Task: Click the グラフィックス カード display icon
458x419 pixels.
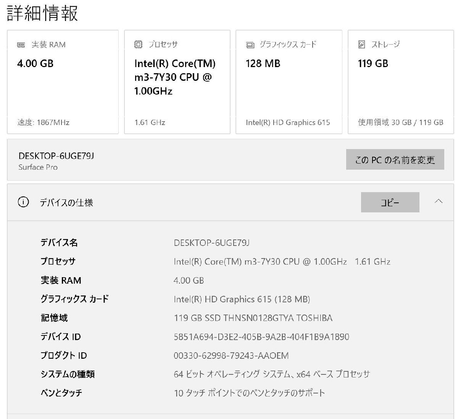Action: (250, 44)
